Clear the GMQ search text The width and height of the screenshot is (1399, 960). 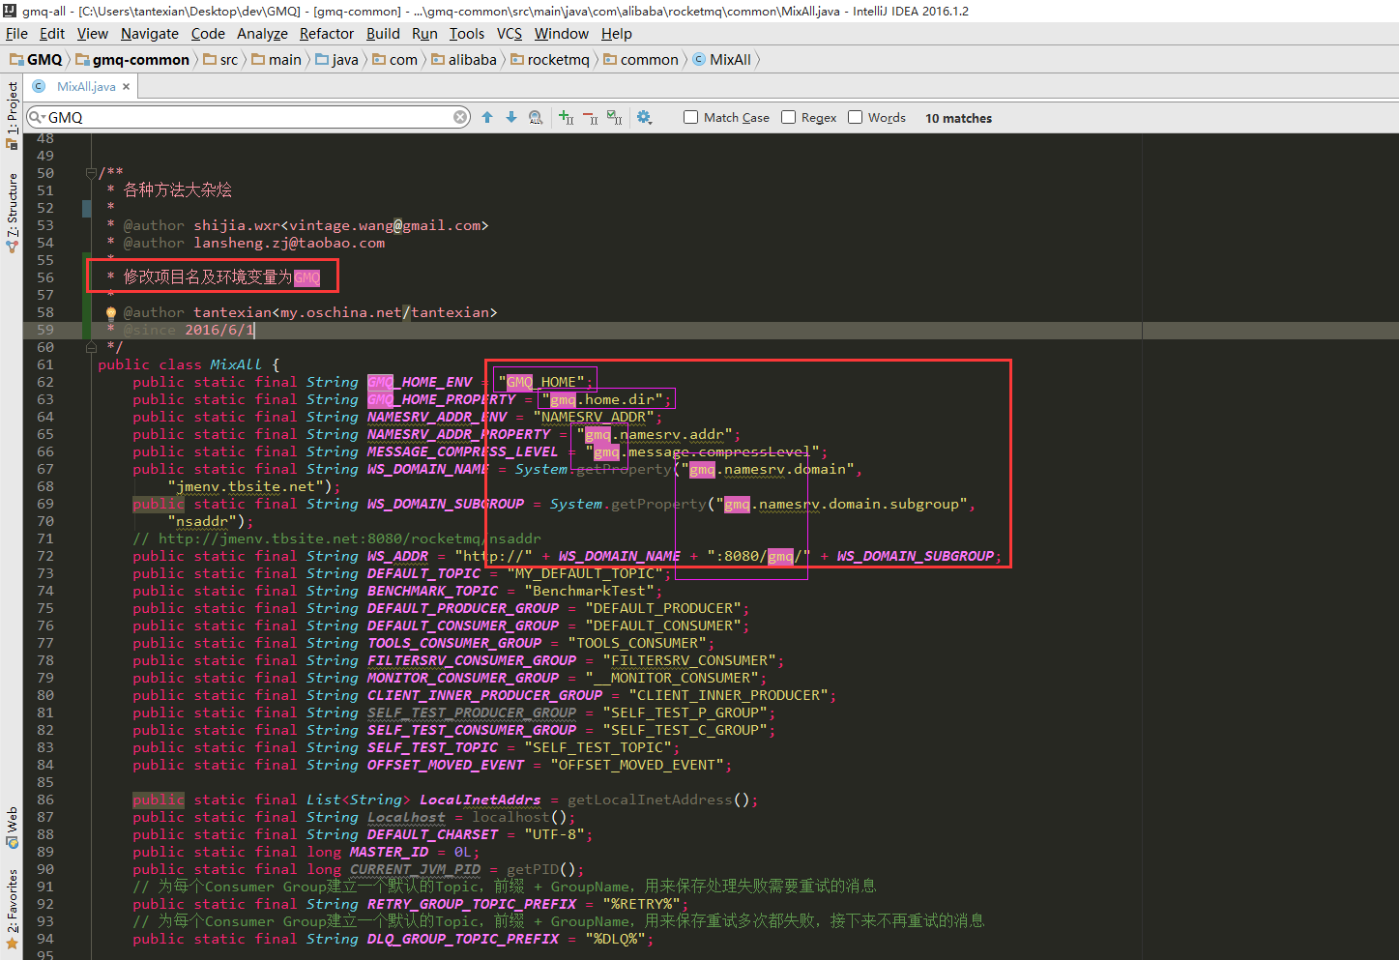(x=460, y=117)
